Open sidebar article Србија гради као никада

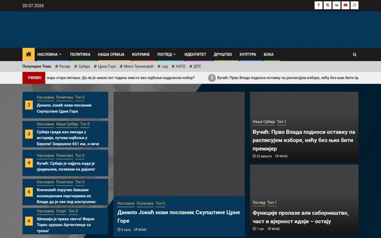pos(68,138)
